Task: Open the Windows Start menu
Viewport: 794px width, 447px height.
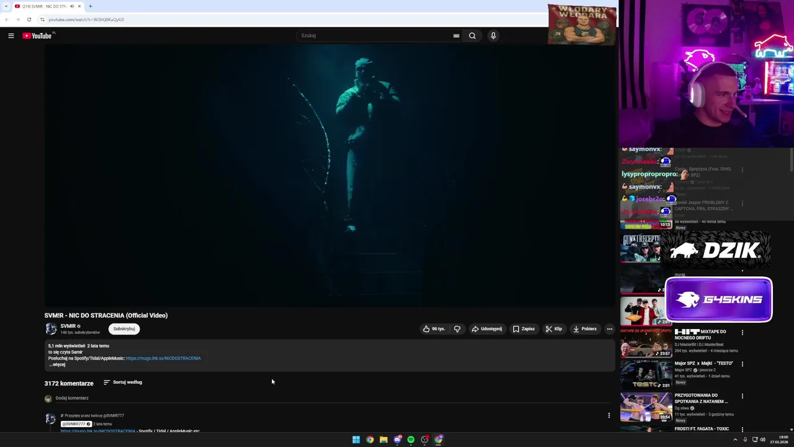Action: 356,440
